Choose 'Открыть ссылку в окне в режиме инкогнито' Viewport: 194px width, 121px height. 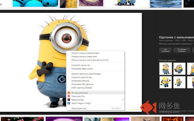pos(90,60)
